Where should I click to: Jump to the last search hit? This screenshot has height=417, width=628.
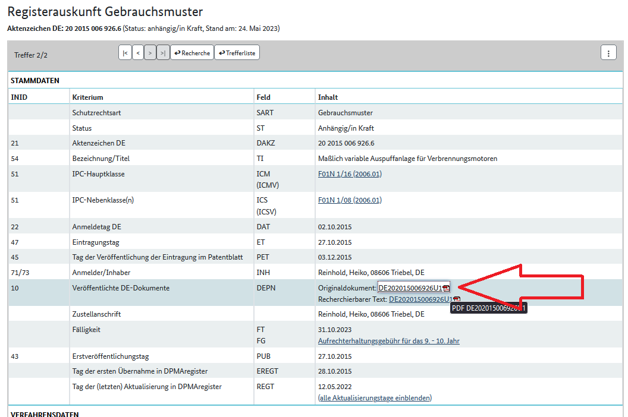tap(163, 53)
